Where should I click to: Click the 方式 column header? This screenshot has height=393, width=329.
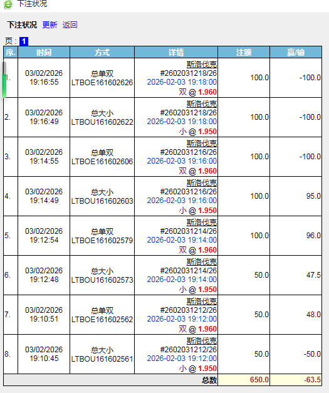tap(102, 53)
